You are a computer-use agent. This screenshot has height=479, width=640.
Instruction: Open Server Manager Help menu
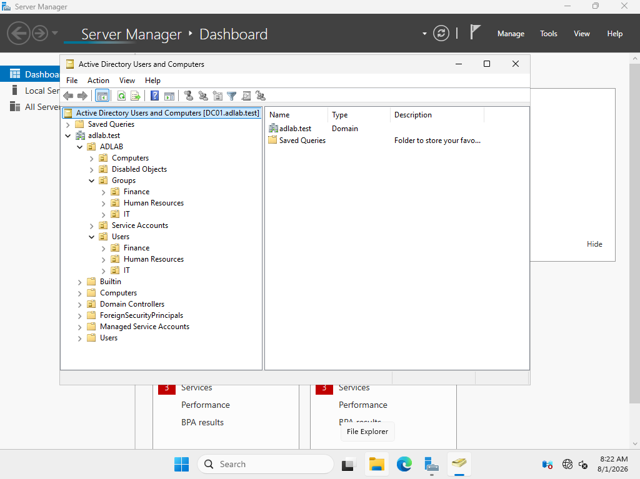click(615, 34)
